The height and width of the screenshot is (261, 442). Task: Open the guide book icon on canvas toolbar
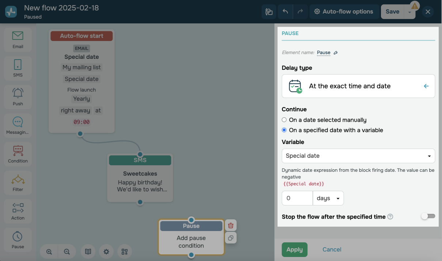[88, 251]
